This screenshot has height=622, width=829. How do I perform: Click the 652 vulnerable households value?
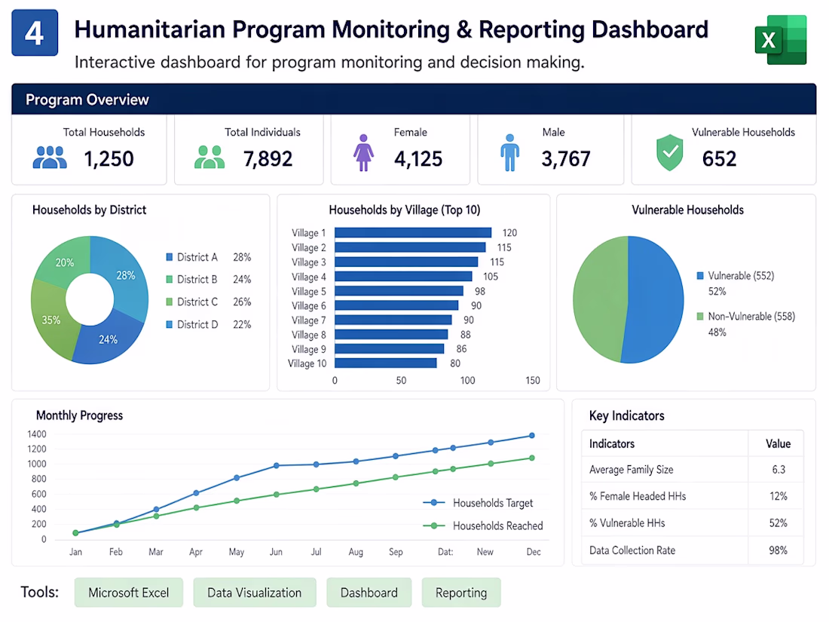[x=719, y=158]
